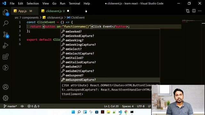205x115 pixels.
Task: Open File Explorer from taskbar
Action: (x=108, y=112)
